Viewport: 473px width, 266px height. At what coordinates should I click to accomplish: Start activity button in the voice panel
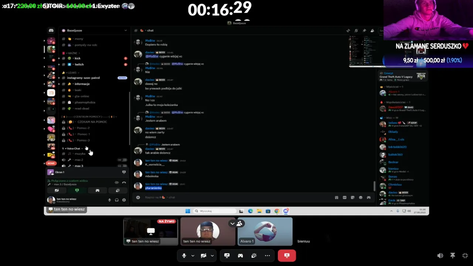[97, 190]
